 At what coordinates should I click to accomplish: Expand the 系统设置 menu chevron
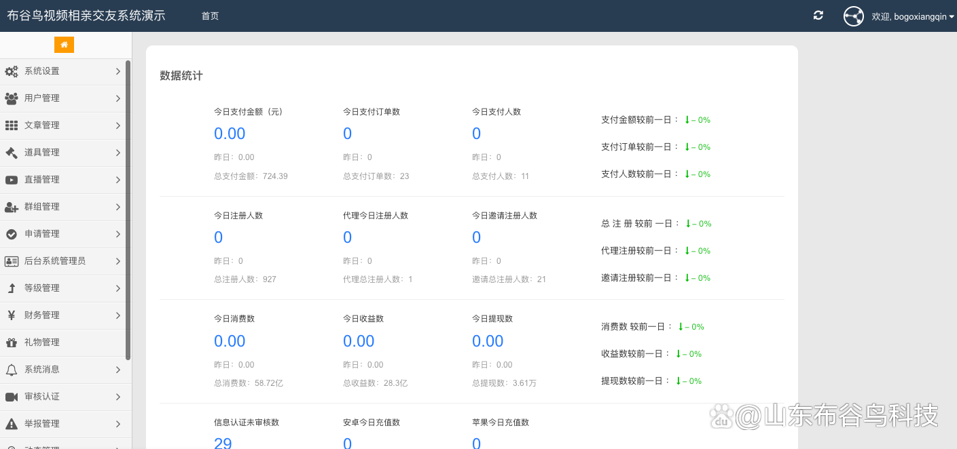click(x=118, y=71)
